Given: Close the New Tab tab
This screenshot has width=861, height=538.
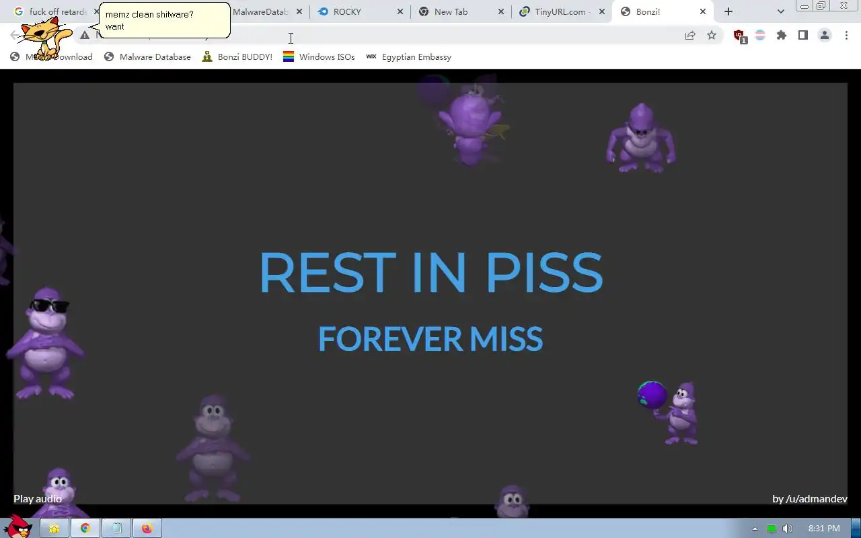Looking at the screenshot, I should pos(501,11).
